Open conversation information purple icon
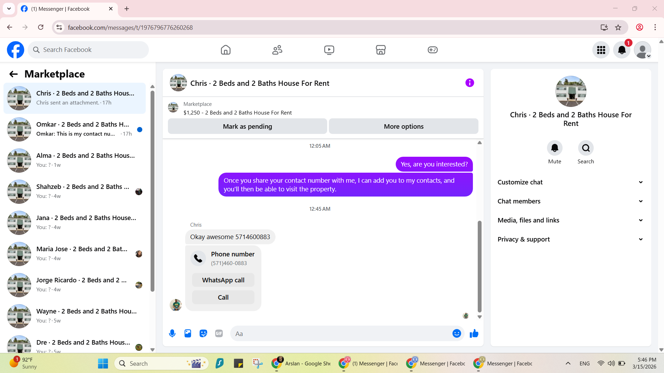This screenshot has height=373, width=664. click(470, 83)
